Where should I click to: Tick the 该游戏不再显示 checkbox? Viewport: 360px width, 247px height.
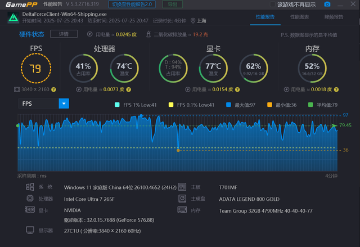point(272,5)
